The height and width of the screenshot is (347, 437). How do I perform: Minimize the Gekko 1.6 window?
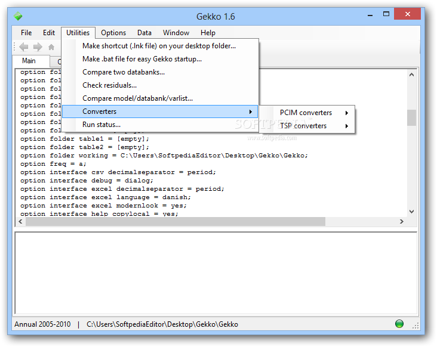[x=370, y=15]
